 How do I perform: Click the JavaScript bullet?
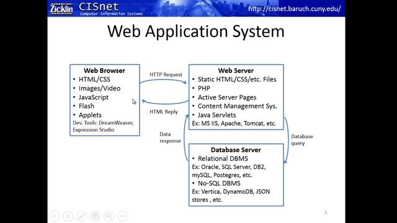click(94, 97)
